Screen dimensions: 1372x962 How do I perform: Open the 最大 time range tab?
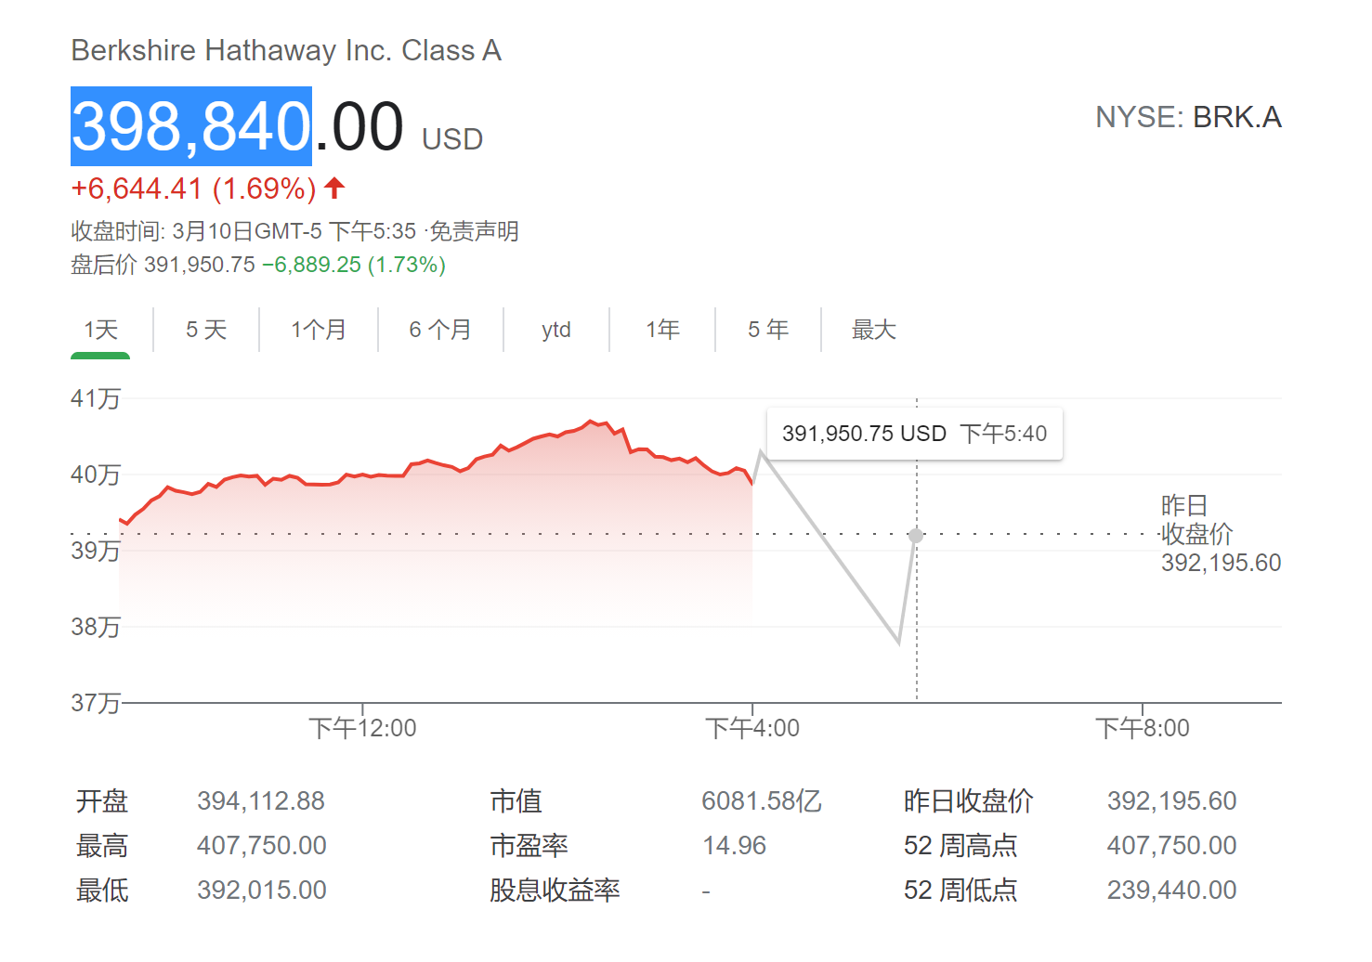(x=874, y=330)
